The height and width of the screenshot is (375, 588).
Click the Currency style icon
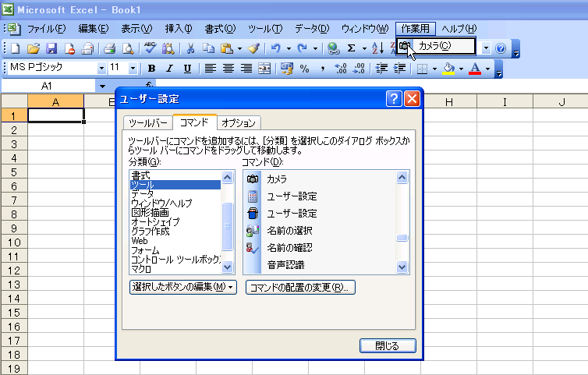pyautogui.click(x=287, y=69)
